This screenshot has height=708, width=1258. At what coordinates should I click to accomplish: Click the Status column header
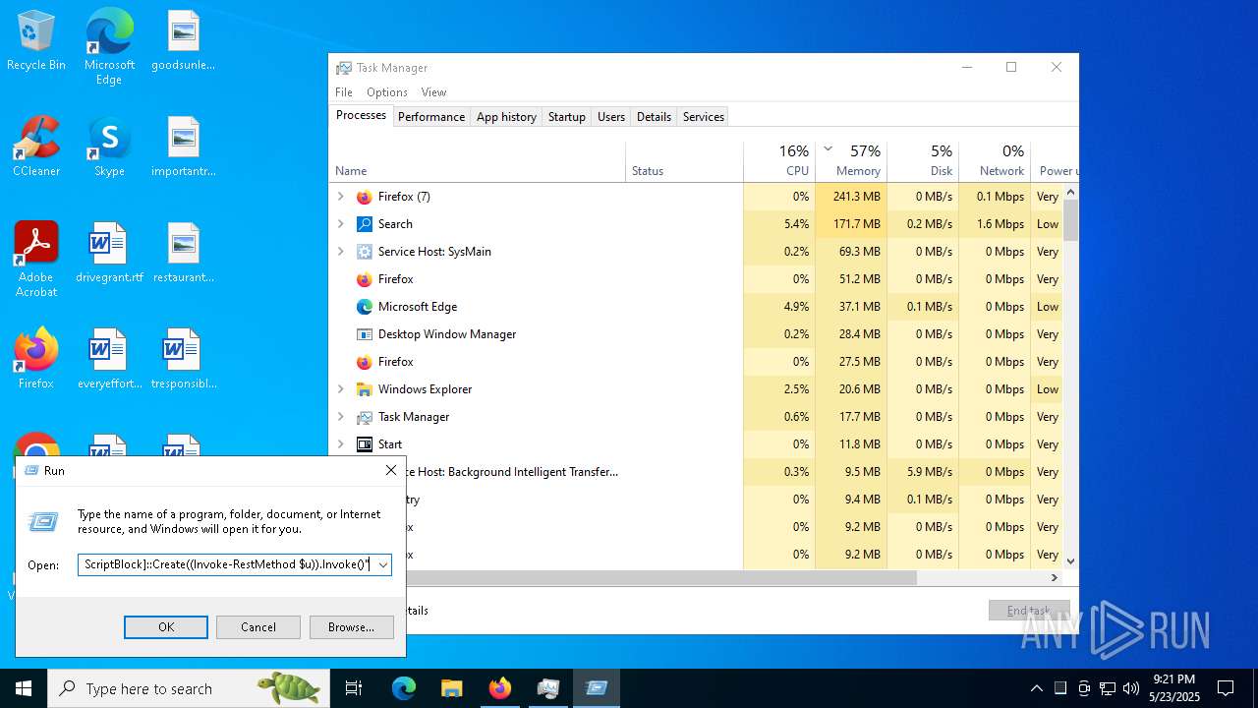point(684,161)
